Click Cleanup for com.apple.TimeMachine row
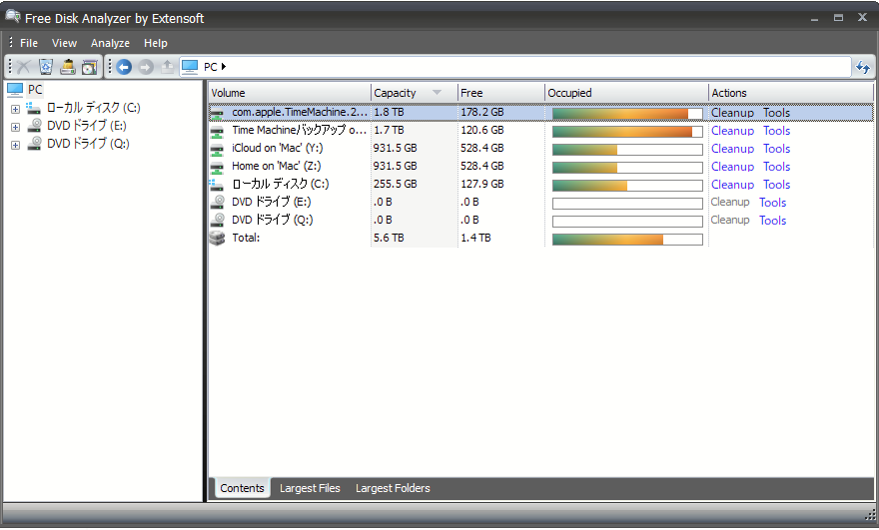 click(x=732, y=113)
